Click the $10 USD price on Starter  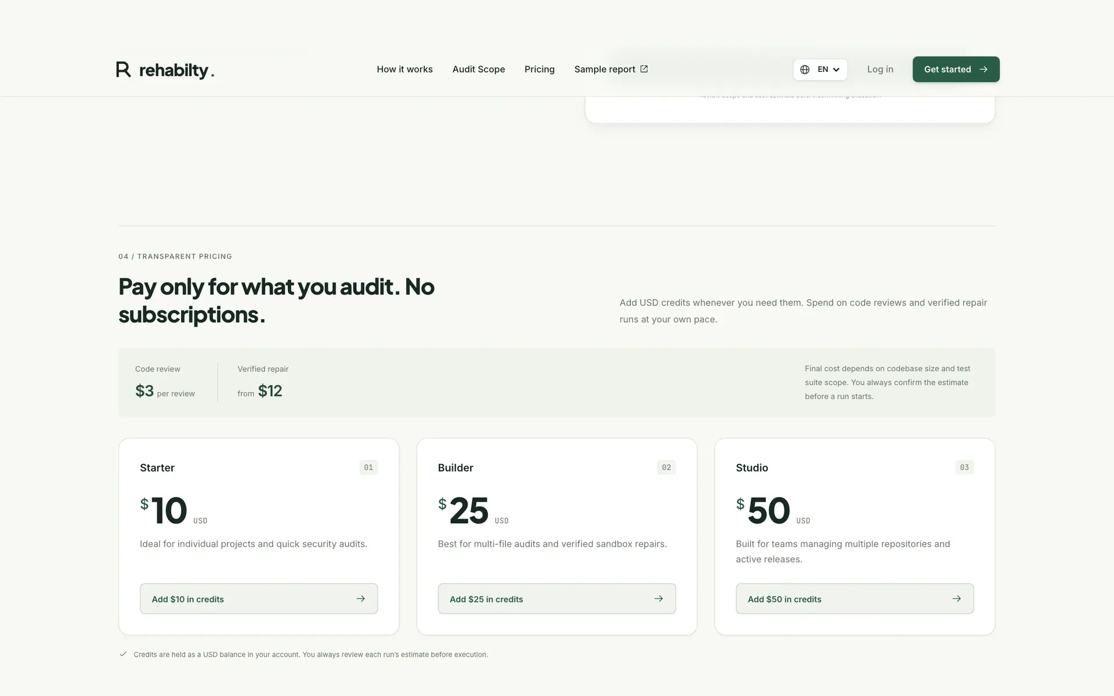[173, 510]
